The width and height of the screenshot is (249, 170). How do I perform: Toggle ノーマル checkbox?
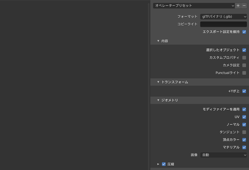[244, 125]
